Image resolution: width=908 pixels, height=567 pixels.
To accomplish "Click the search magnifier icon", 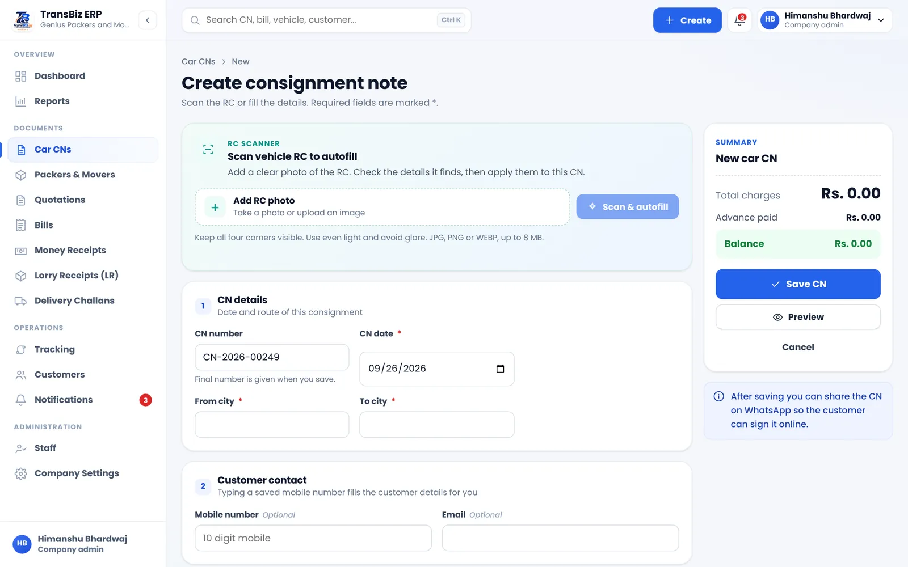I will 195,20.
